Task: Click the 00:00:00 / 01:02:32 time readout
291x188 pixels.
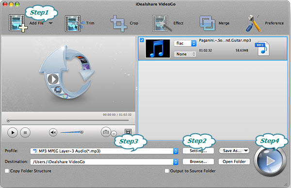Action: [117, 115]
